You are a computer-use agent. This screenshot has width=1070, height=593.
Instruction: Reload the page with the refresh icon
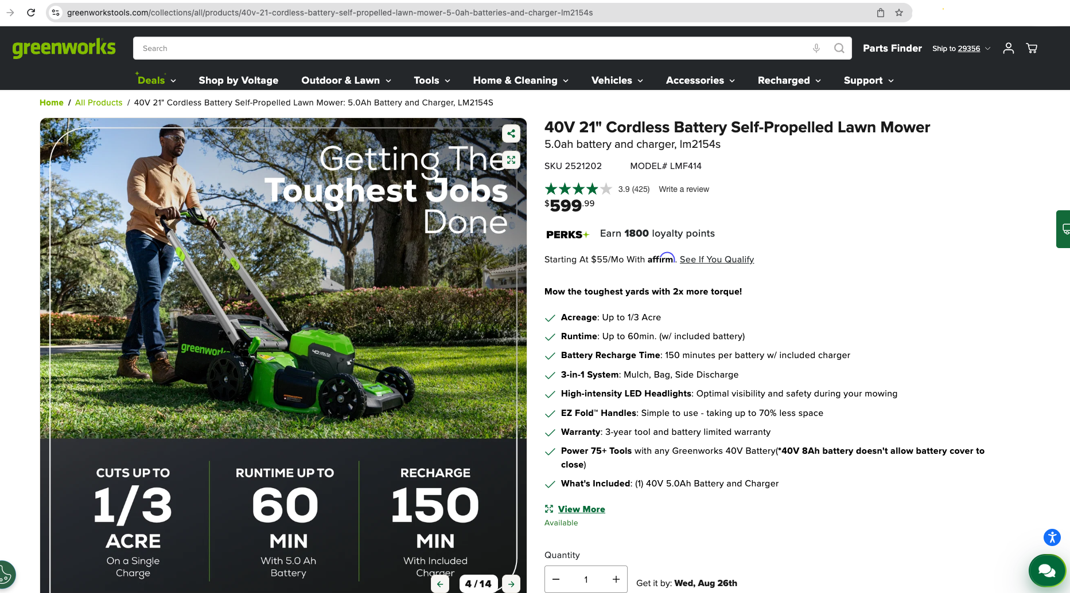31,13
